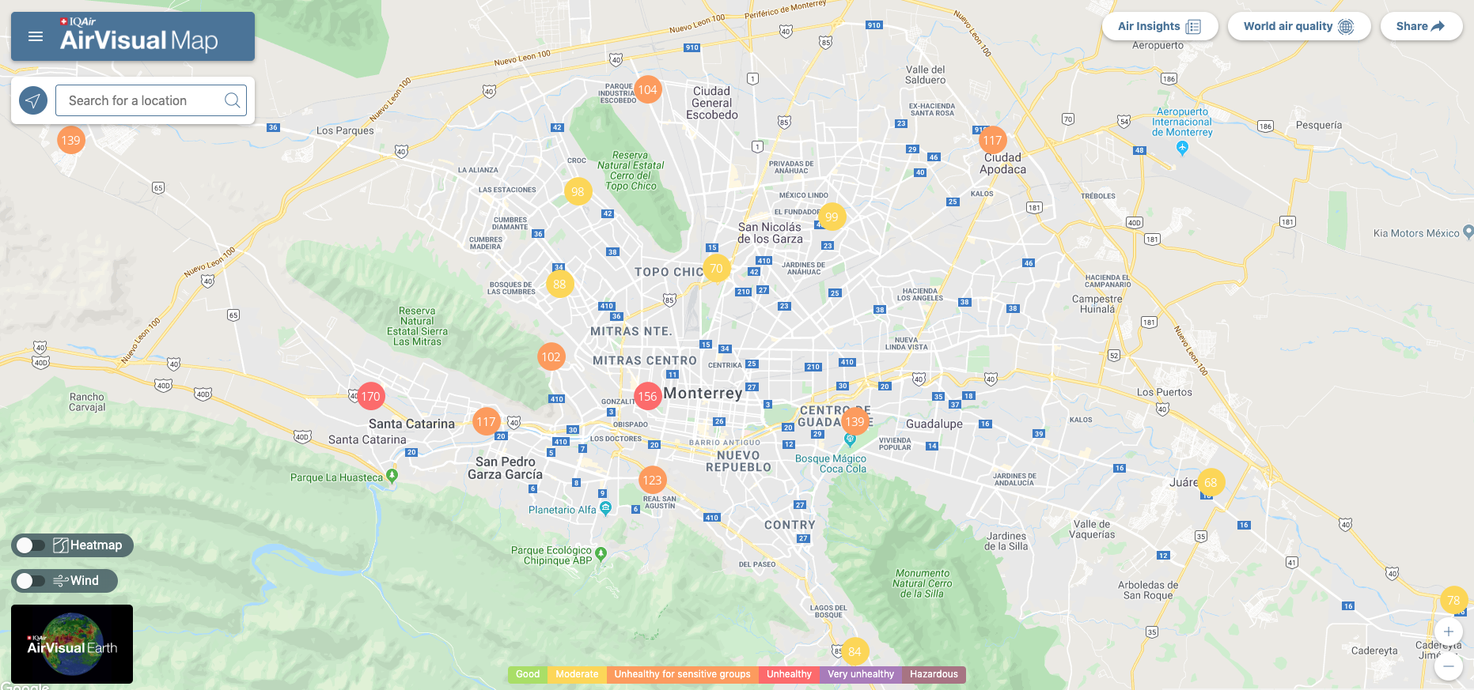1474x690 pixels.
Task: Open Air Insights panel
Action: pos(1159,26)
